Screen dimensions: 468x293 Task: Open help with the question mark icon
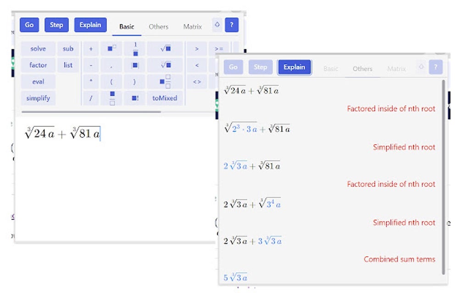tap(232, 25)
